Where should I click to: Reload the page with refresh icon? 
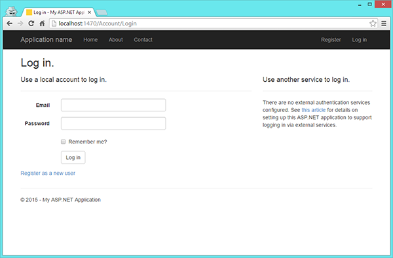click(31, 24)
